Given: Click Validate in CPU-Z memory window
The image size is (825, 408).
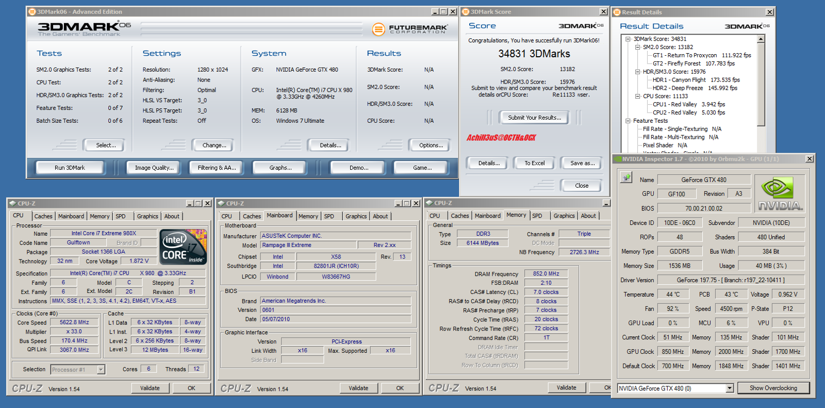Looking at the screenshot, I should pos(566,387).
